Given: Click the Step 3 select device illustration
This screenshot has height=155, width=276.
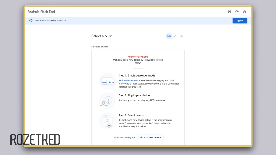Looking at the screenshot, I should [107, 121].
